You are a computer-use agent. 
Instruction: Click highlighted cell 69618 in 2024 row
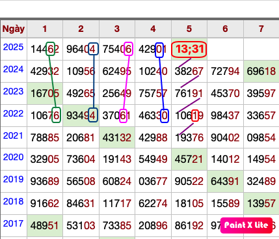point(261,71)
